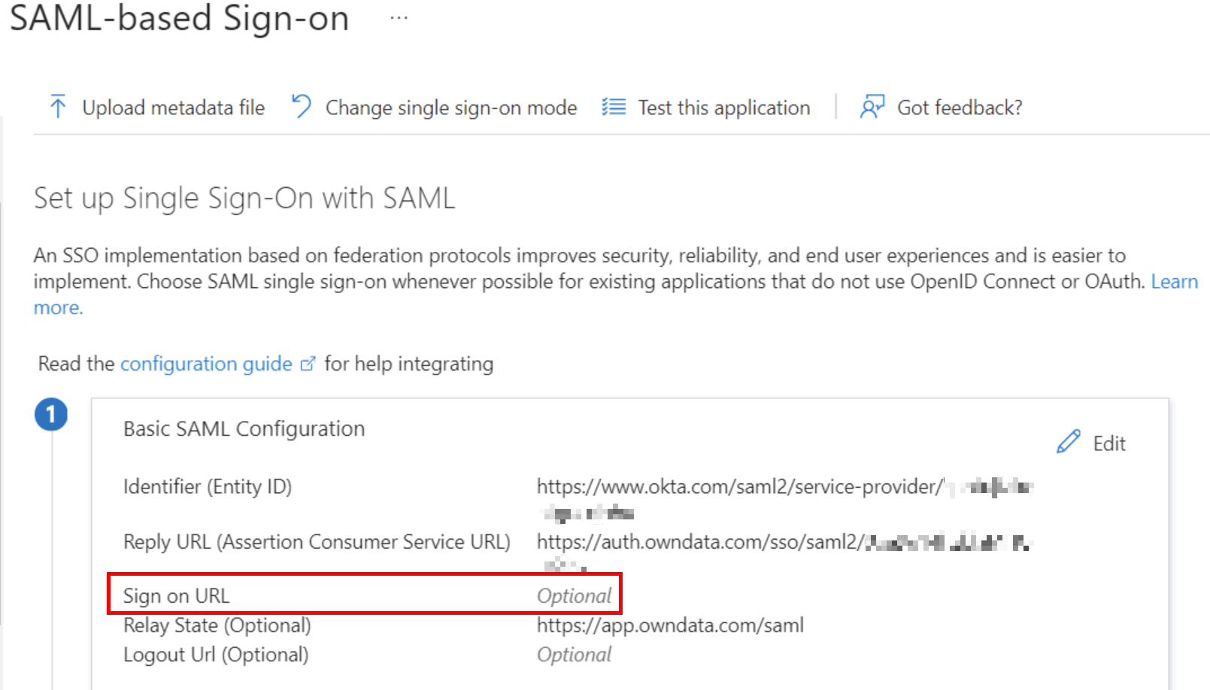Select the blue step 1 badge

(x=52, y=414)
